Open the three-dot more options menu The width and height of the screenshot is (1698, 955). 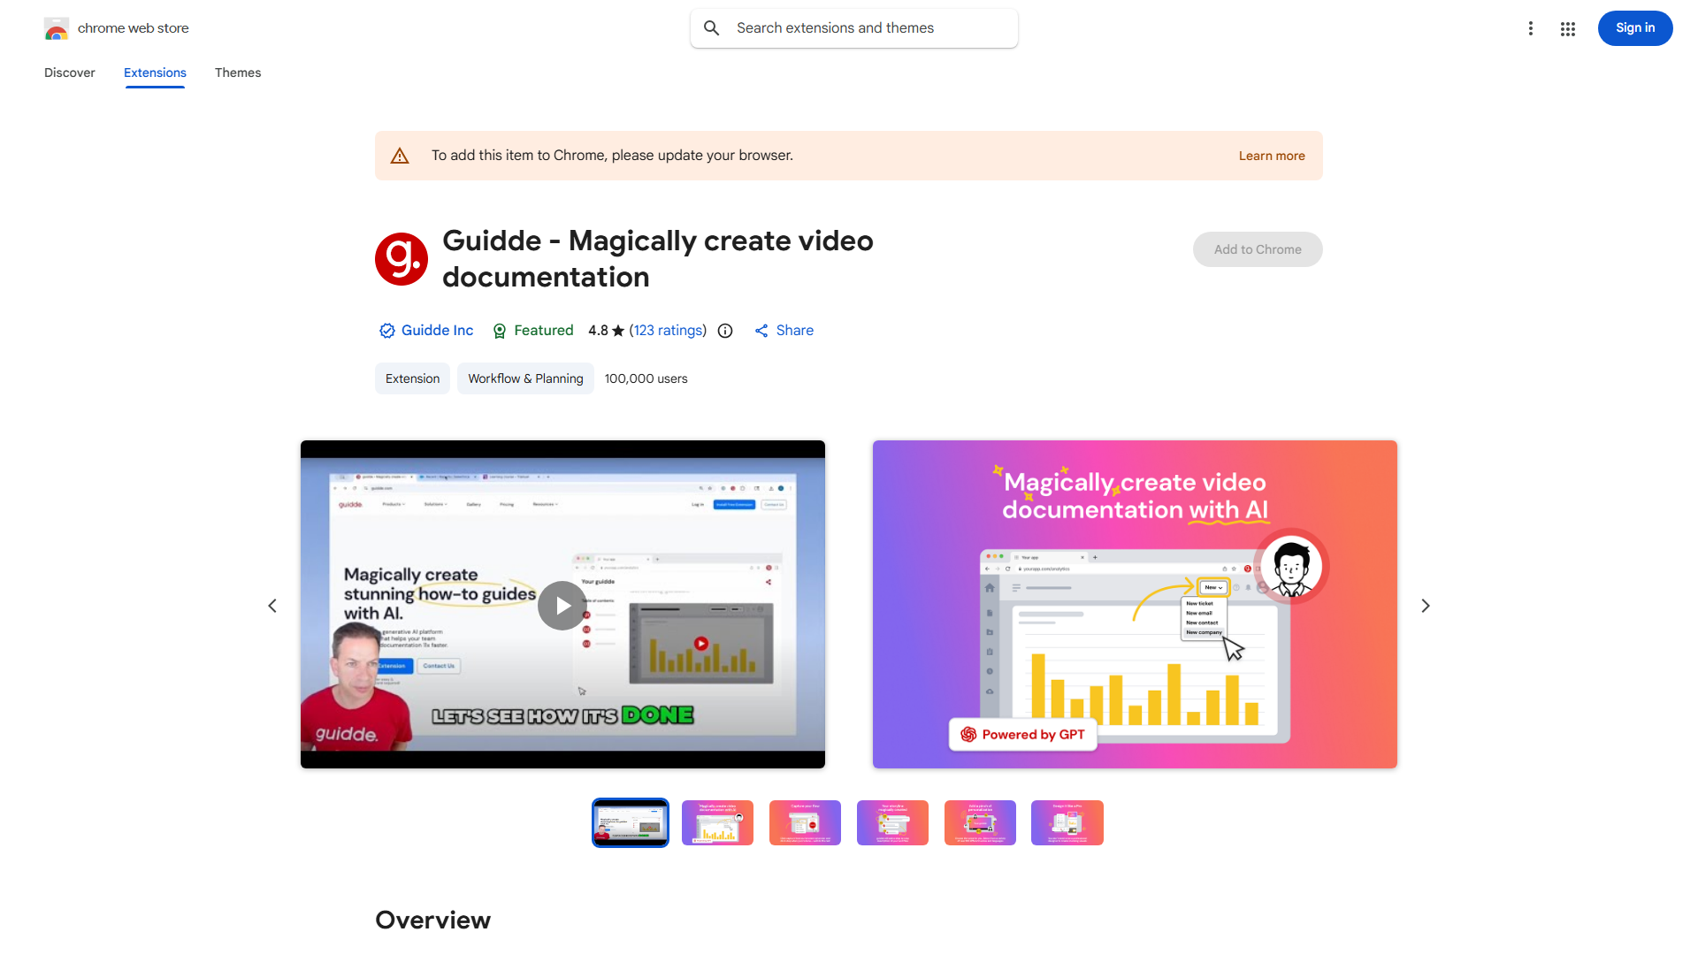(1530, 28)
